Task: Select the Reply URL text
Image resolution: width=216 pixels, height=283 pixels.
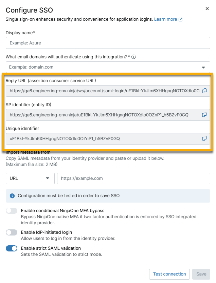Action: coord(102,91)
